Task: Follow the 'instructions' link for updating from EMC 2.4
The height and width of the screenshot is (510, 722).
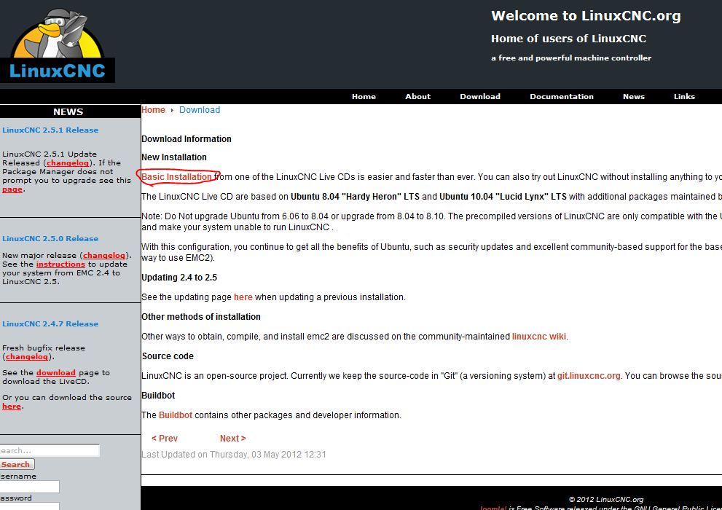Action: point(60,264)
